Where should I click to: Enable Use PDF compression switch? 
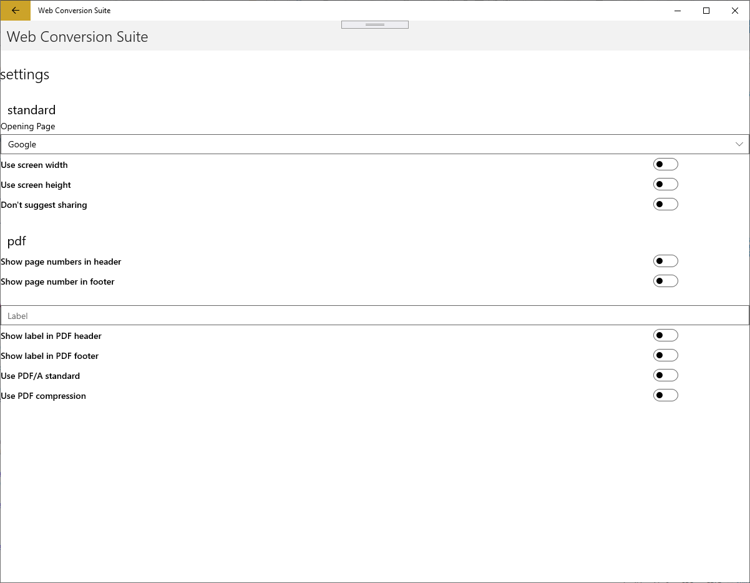665,396
